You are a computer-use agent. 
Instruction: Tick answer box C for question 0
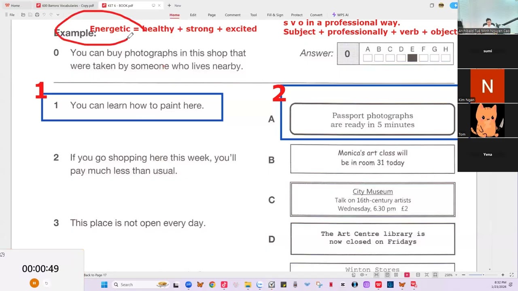(390, 58)
